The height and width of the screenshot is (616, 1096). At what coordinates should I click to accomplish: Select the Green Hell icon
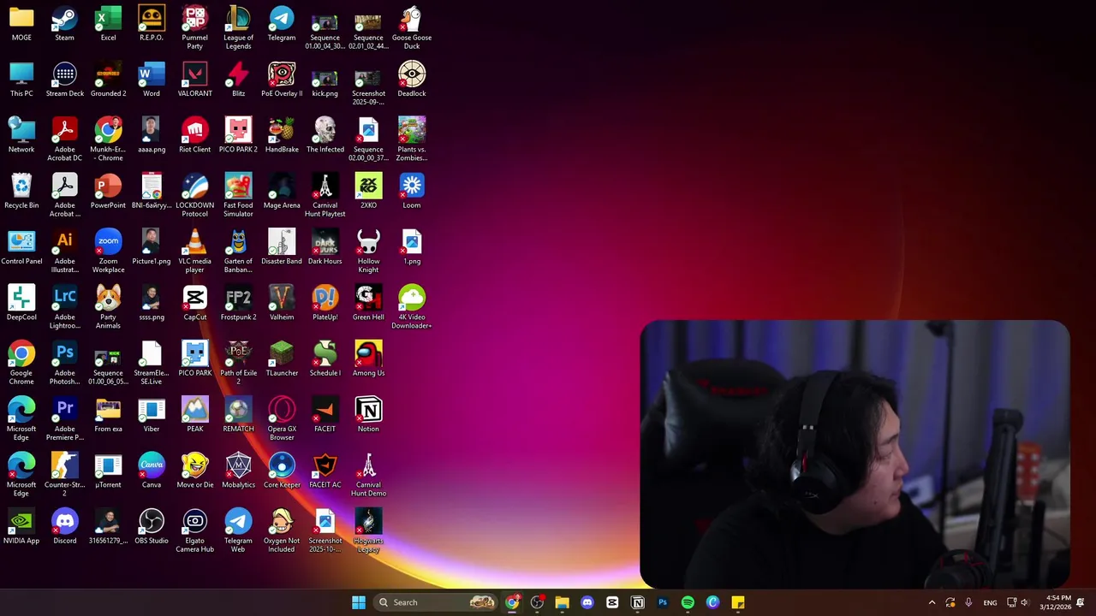click(x=368, y=303)
